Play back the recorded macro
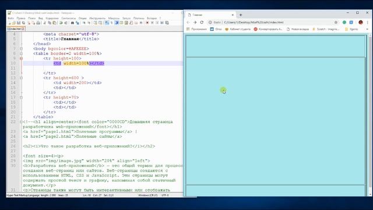Image resolution: width=373 pixels, height=210 pixels. tap(157, 23)
